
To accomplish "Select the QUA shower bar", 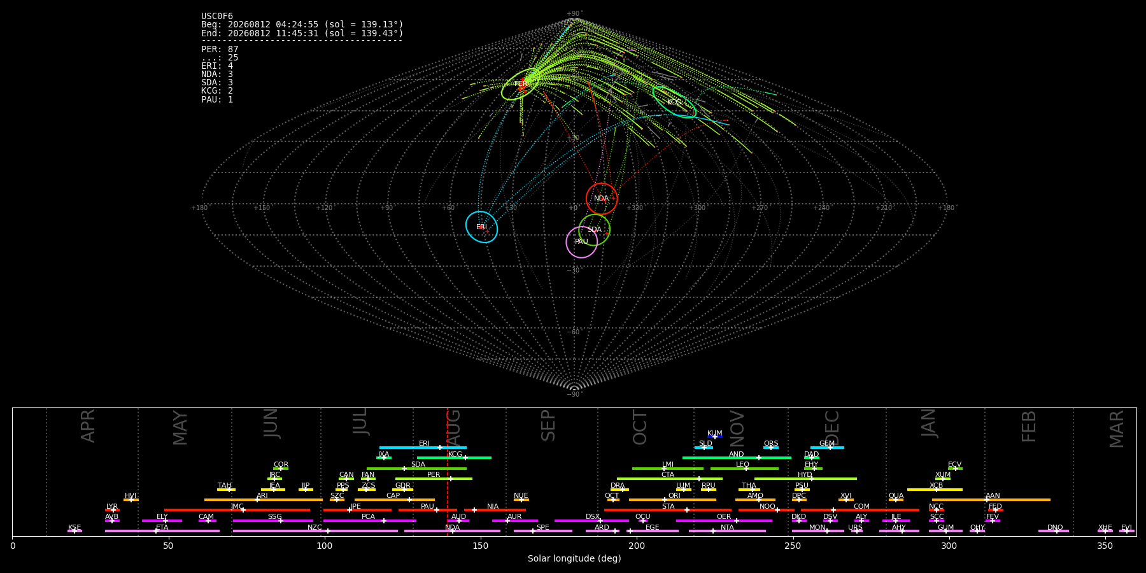I will [x=896, y=500].
